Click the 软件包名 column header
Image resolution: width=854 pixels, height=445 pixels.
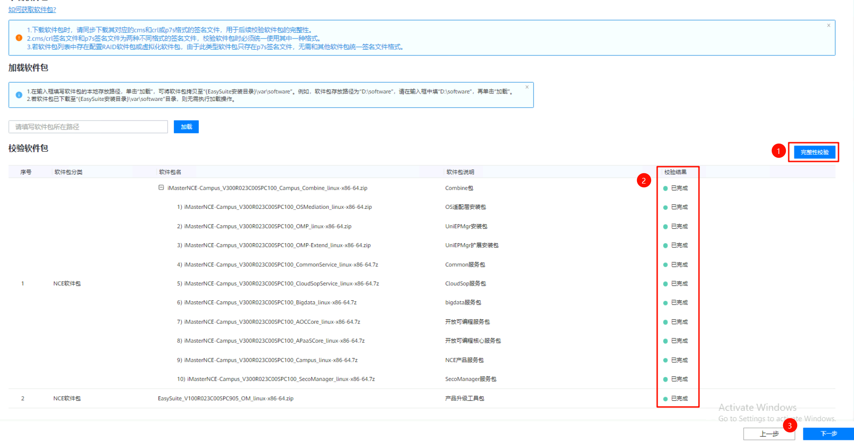click(x=170, y=172)
